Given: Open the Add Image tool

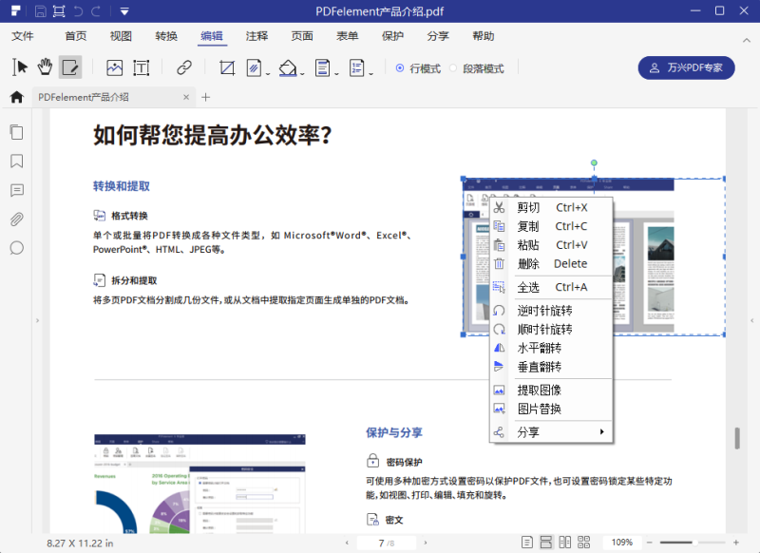Looking at the screenshot, I should [x=115, y=67].
